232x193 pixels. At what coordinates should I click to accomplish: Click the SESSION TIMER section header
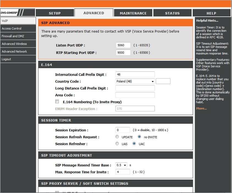115,120
